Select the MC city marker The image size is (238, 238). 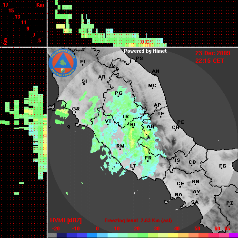pos(152,88)
